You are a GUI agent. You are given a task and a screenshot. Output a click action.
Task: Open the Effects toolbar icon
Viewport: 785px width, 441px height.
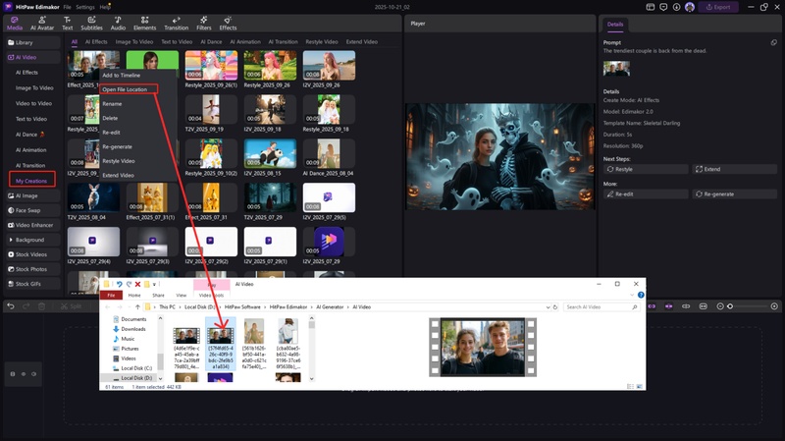228,23
